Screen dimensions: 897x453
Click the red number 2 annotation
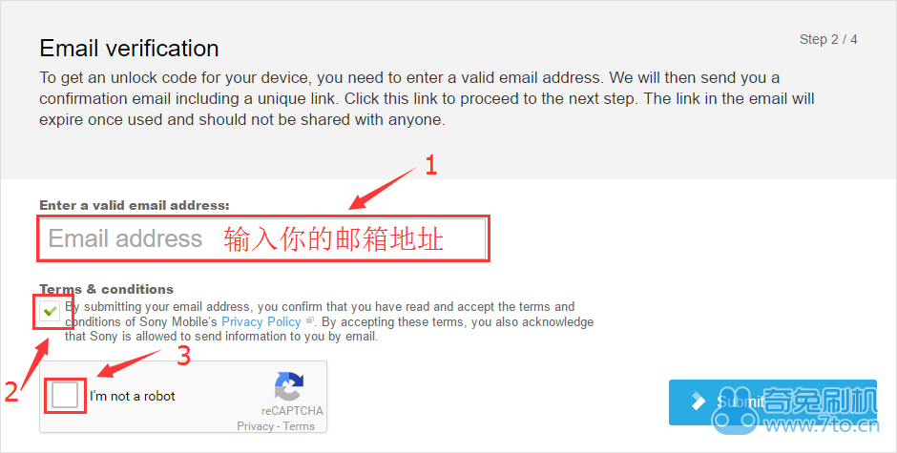click(10, 392)
